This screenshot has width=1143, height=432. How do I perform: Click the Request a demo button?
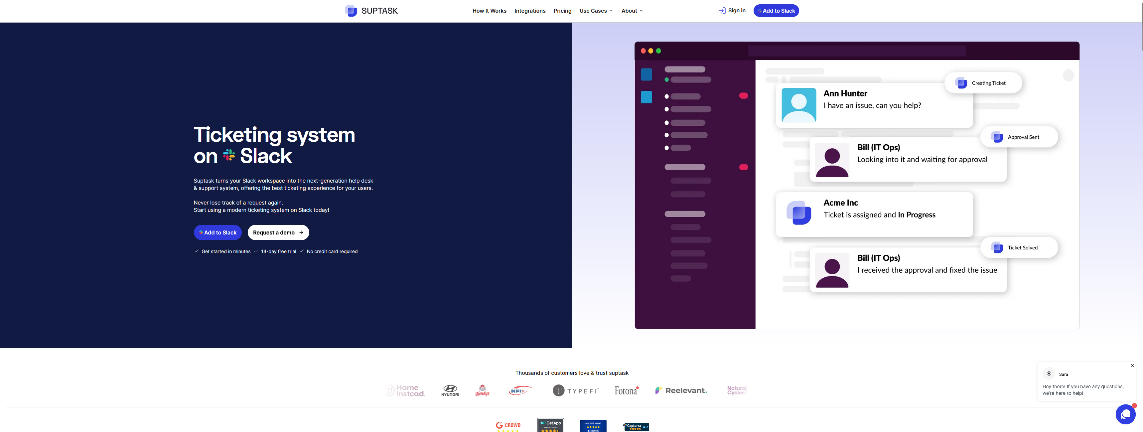pos(278,232)
